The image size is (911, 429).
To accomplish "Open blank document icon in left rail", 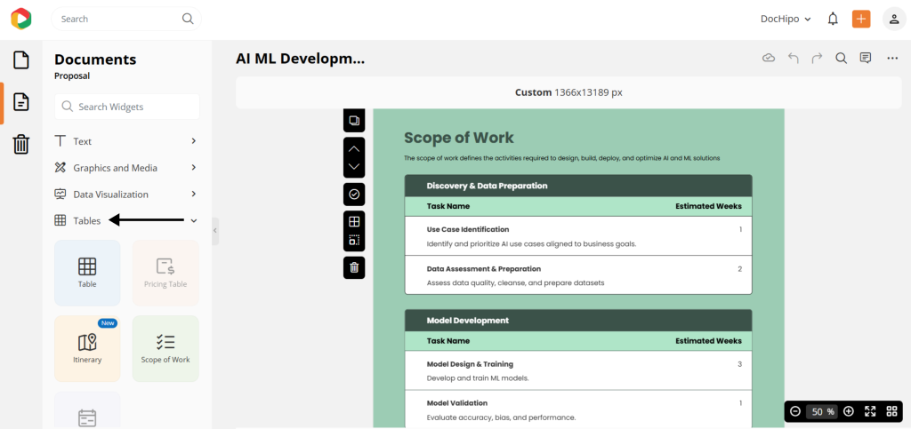I will coord(21,60).
